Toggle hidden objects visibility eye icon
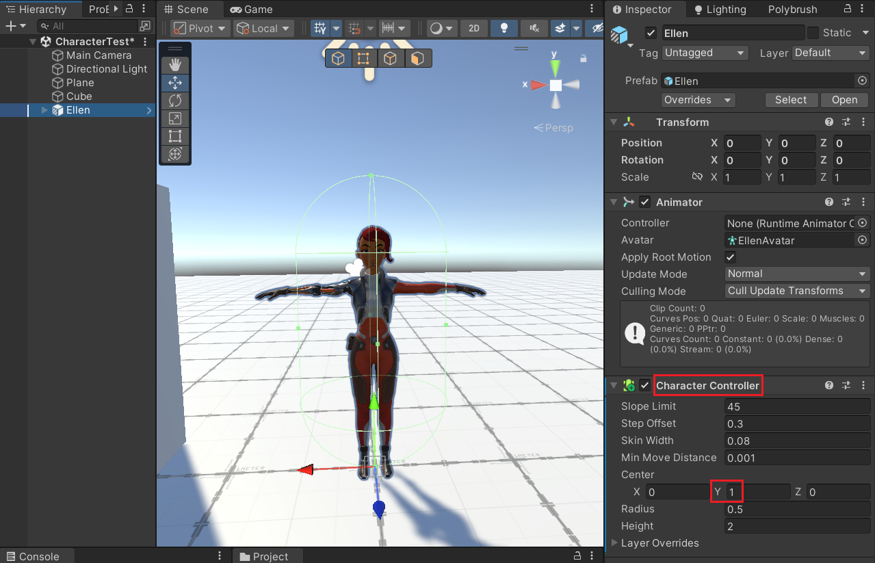The image size is (875, 563). coord(597,29)
